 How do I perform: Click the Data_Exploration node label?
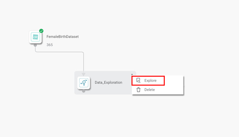click(x=109, y=83)
